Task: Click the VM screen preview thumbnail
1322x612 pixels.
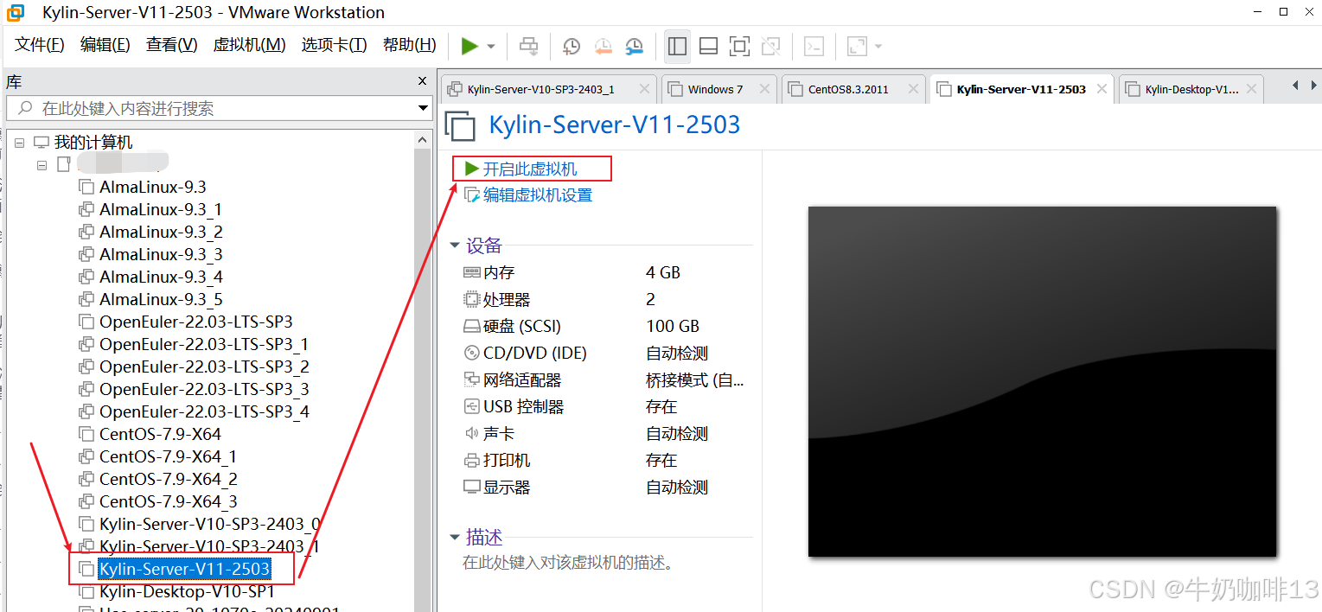Action: tap(1042, 381)
